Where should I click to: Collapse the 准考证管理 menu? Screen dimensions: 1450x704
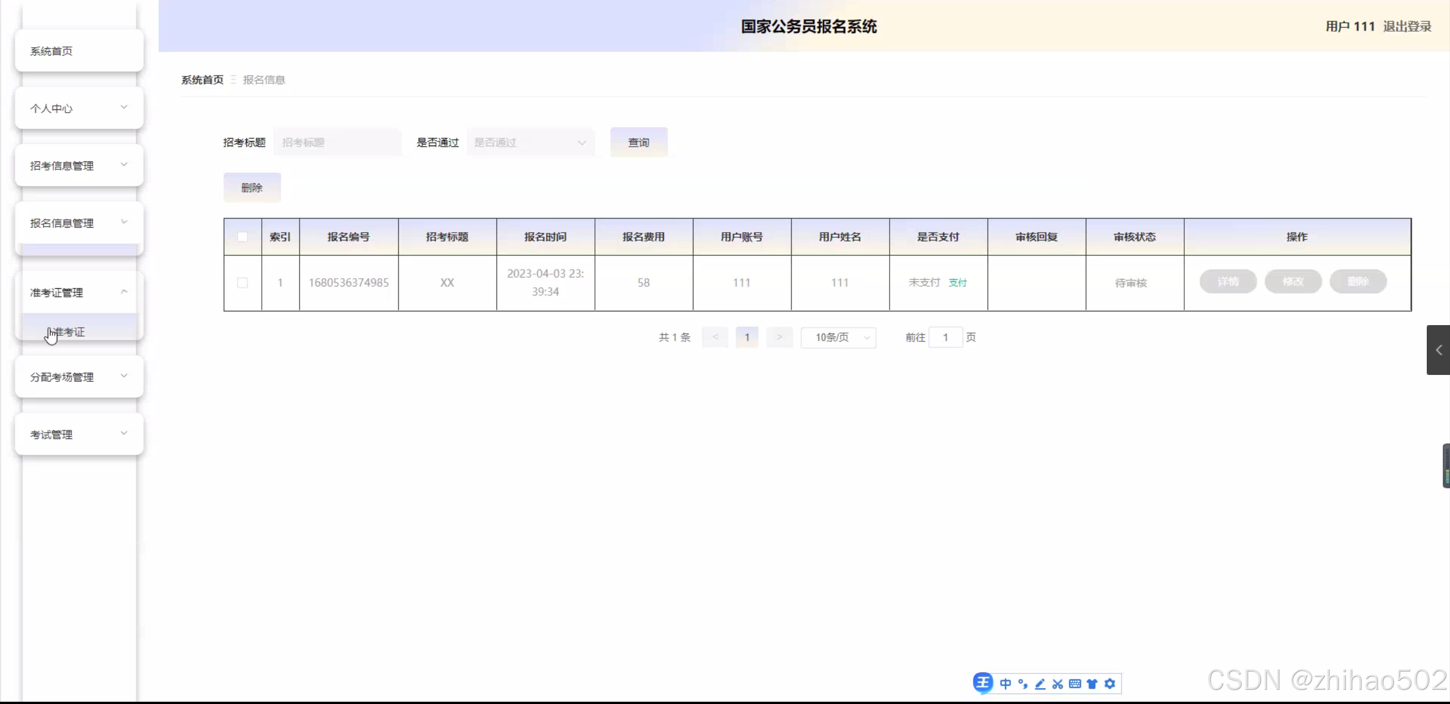pos(79,292)
